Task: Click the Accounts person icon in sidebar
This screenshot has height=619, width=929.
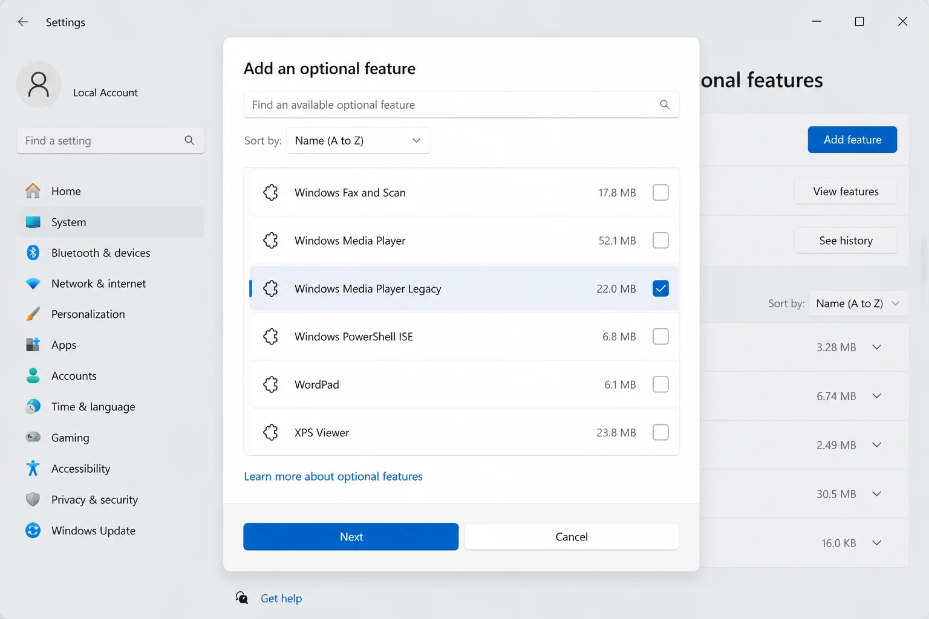Action: [x=33, y=375]
